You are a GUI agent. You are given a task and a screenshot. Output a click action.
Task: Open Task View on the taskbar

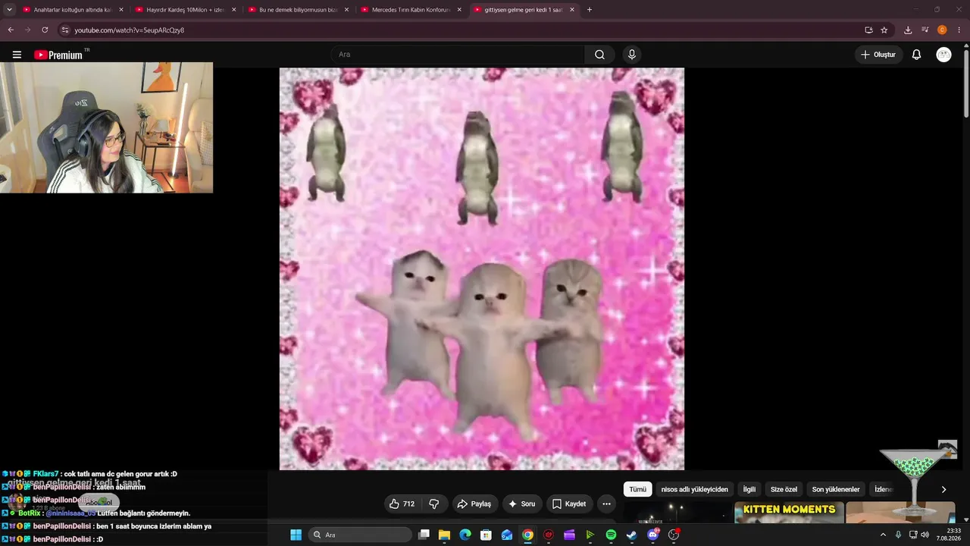[x=424, y=535]
